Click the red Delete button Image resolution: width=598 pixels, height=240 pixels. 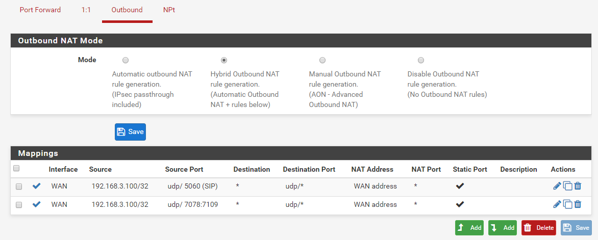pyautogui.click(x=538, y=228)
